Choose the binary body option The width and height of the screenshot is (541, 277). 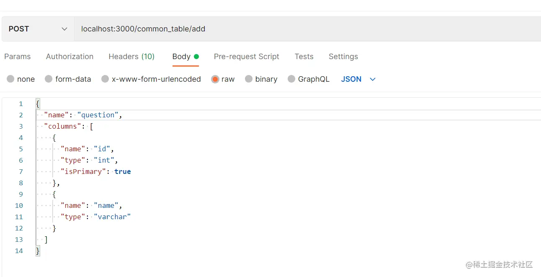click(249, 79)
